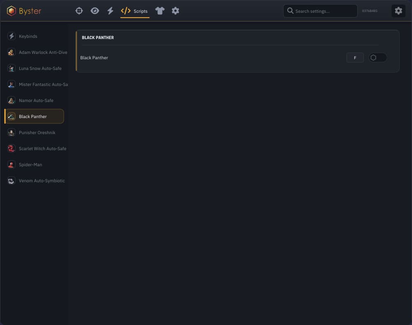This screenshot has height=325, width=412.
Task: Click the Spider-Man avatar icon
Action: [x=11, y=165]
